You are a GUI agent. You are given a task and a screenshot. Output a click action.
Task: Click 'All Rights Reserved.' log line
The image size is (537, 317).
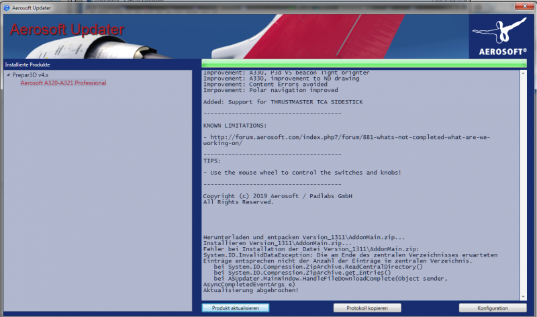tap(238, 202)
